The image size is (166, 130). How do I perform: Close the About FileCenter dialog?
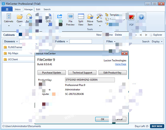[x=124, y=53]
